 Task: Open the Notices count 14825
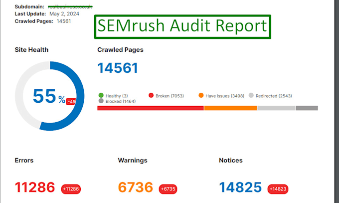pyautogui.click(x=240, y=187)
